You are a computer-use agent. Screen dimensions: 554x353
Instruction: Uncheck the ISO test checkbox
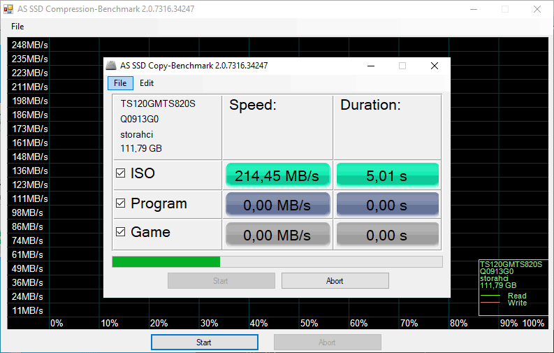[x=120, y=173]
